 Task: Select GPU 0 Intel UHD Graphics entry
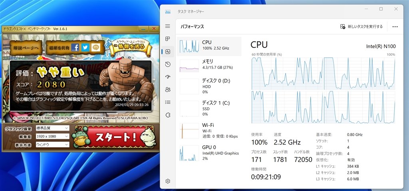coord(209,153)
